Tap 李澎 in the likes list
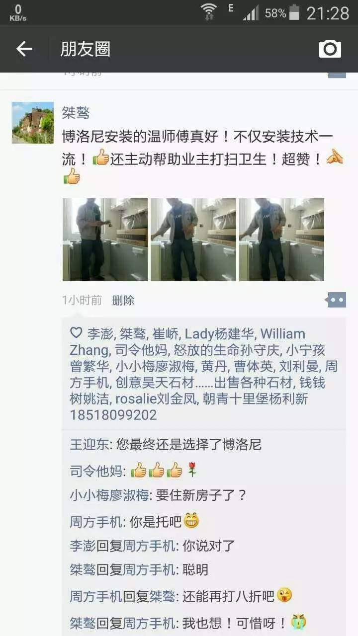This screenshot has width=358, height=636. click(x=100, y=333)
